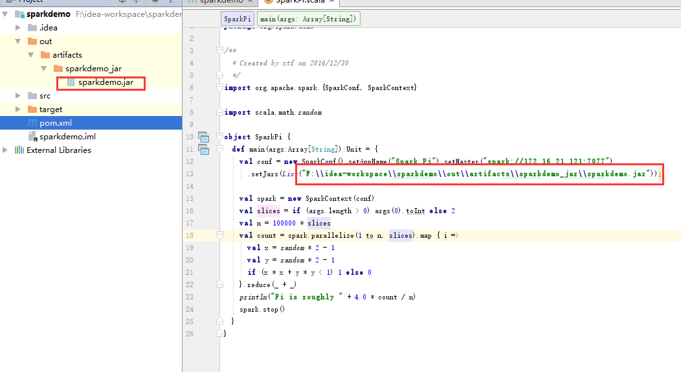
Task: Click the .idea folder icon
Action: (x=32, y=27)
